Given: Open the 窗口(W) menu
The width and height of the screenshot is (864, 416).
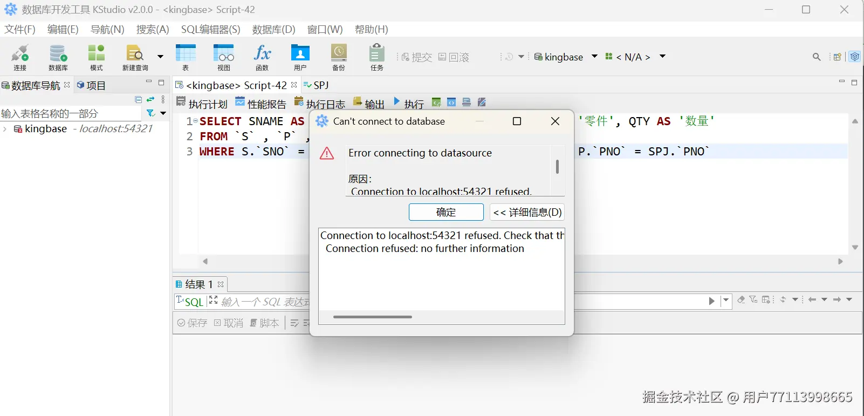Looking at the screenshot, I should click(x=325, y=29).
